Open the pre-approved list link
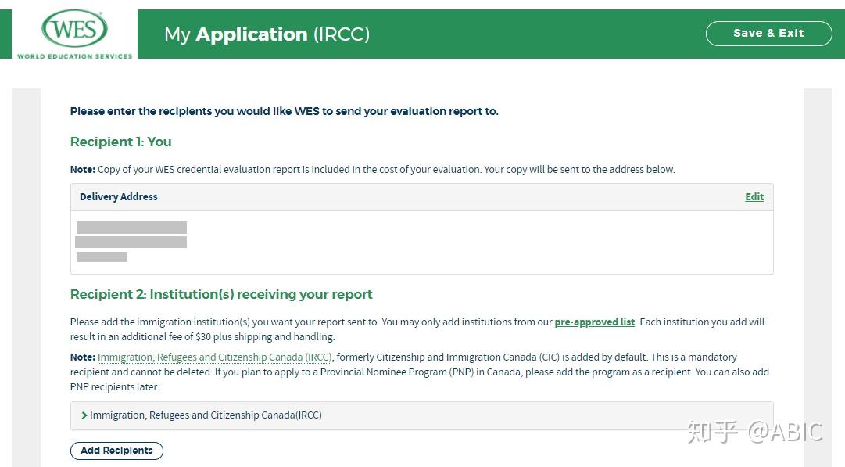The image size is (845, 467). [594, 322]
